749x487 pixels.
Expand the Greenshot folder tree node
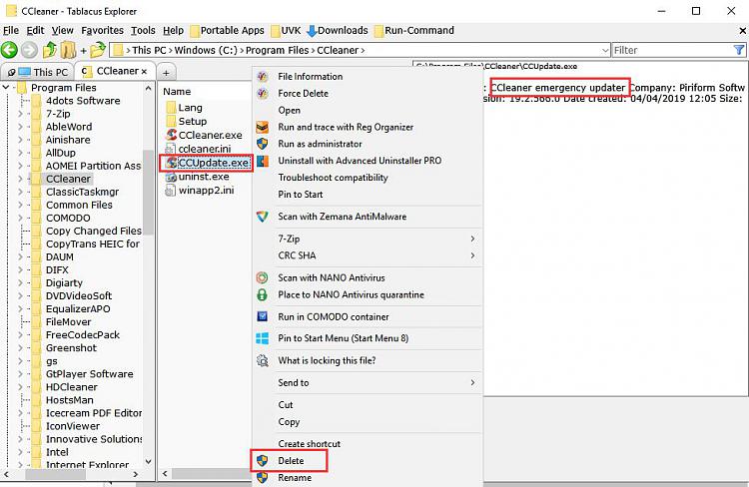tap(20, 348)
